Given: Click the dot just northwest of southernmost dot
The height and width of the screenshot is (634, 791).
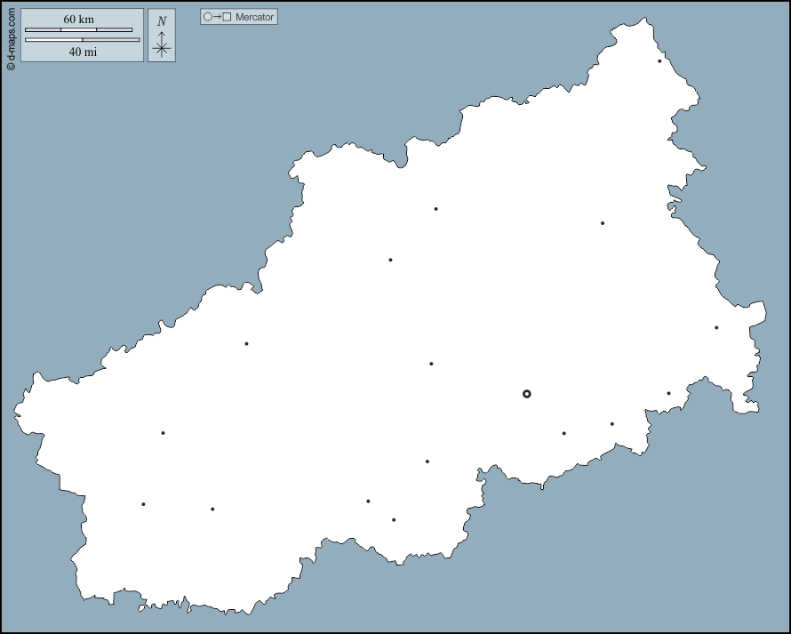Looking at the screenshot, I should 368,502.
